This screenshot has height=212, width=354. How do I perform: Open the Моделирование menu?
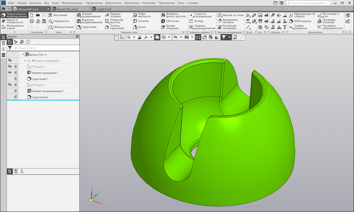72,3
